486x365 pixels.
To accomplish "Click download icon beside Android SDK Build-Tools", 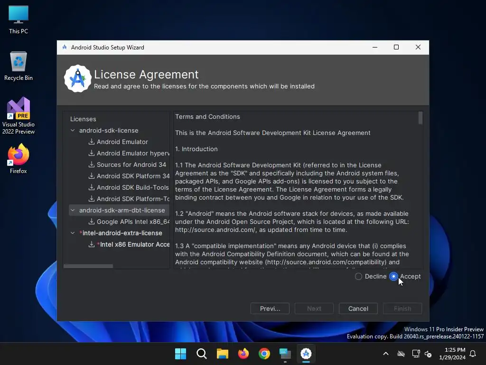I will click(92, 187).
